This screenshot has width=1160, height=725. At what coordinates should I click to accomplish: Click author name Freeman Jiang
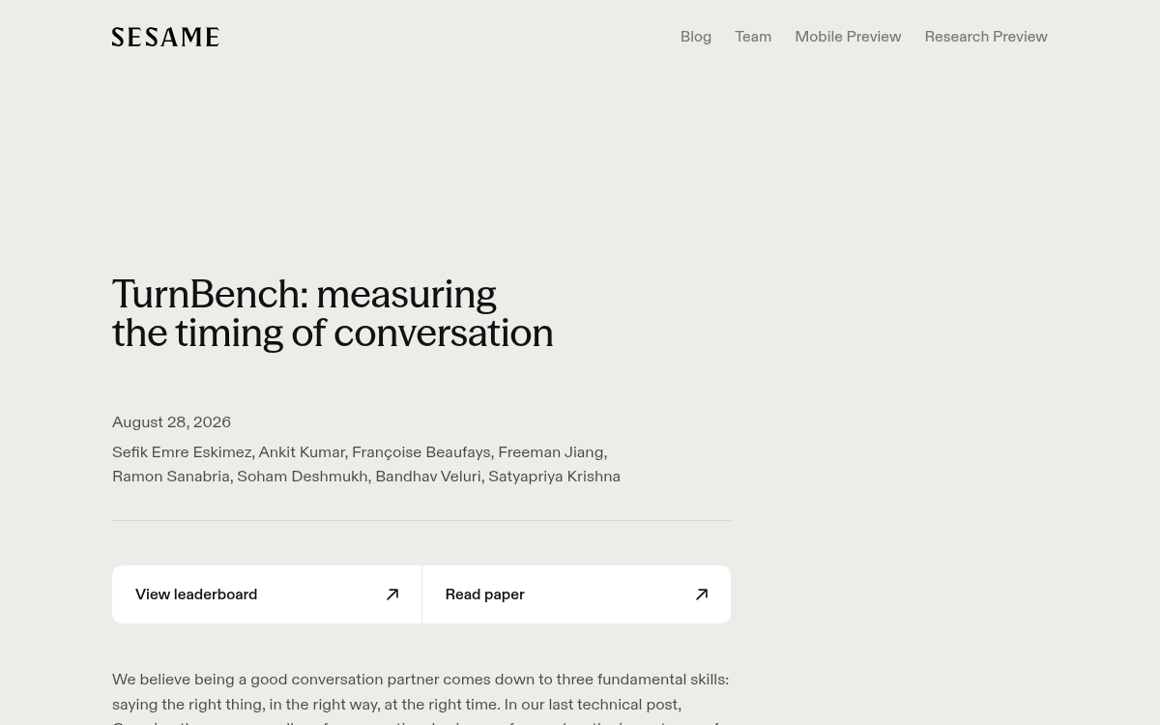(x=550, y=452)
